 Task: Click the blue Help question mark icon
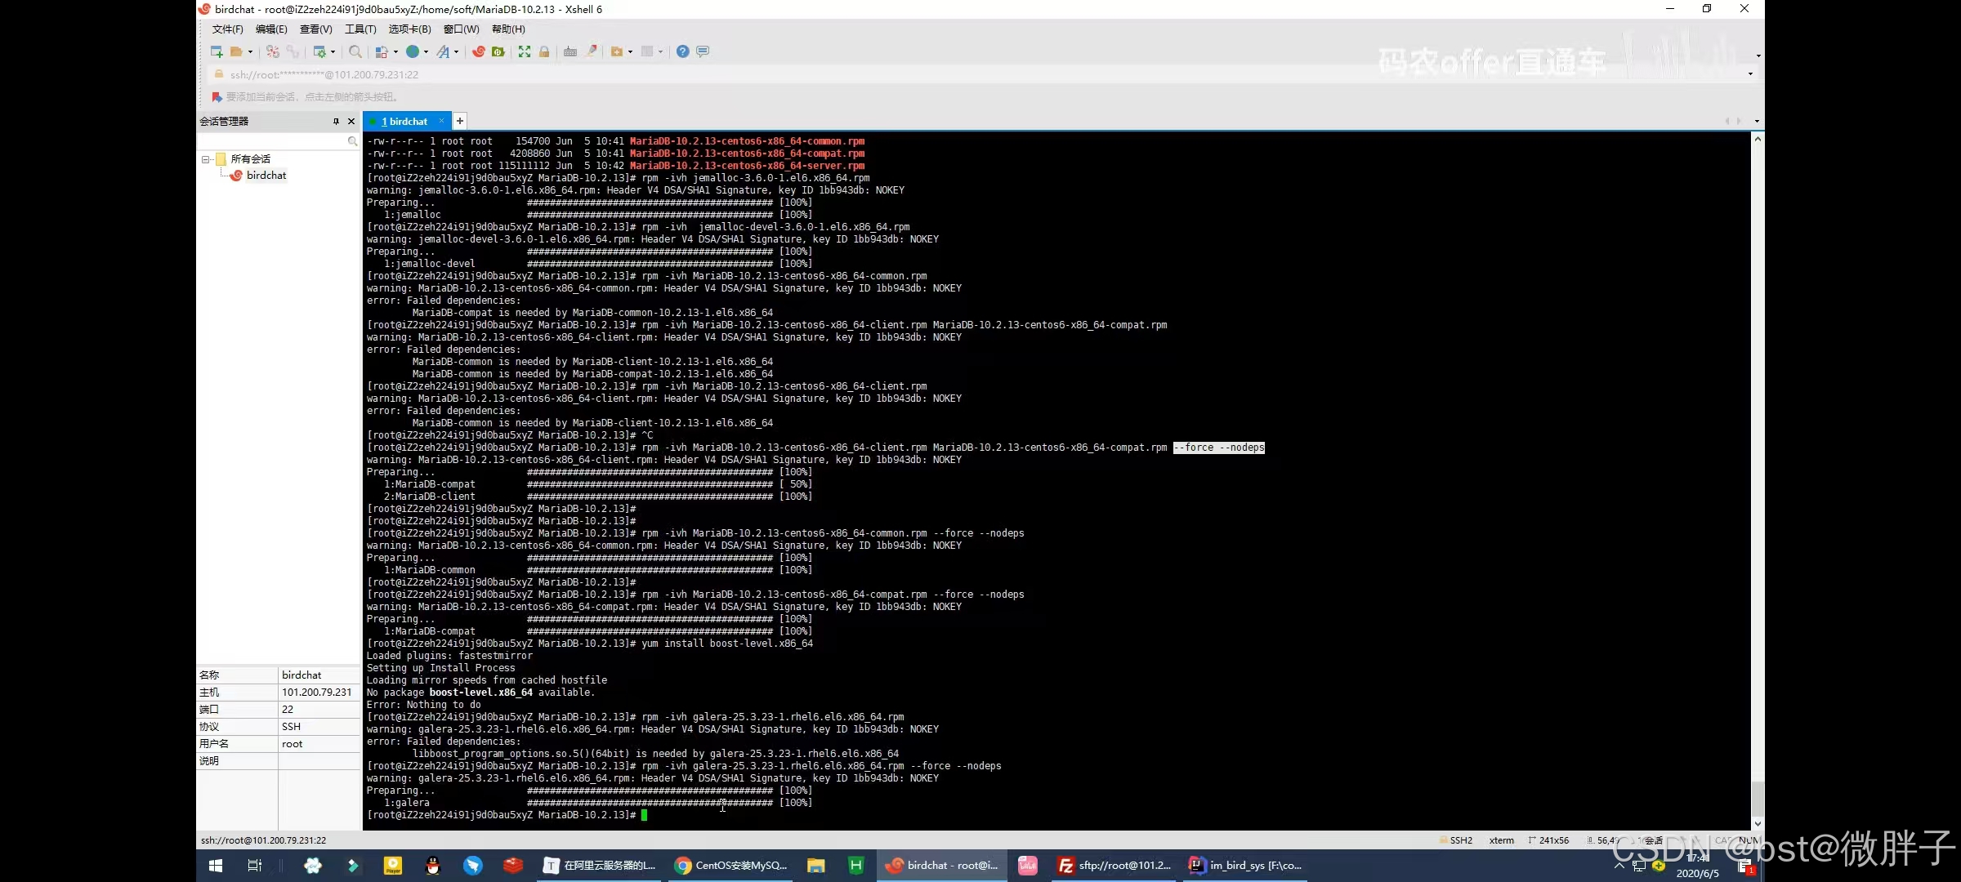tap(683, 51)
